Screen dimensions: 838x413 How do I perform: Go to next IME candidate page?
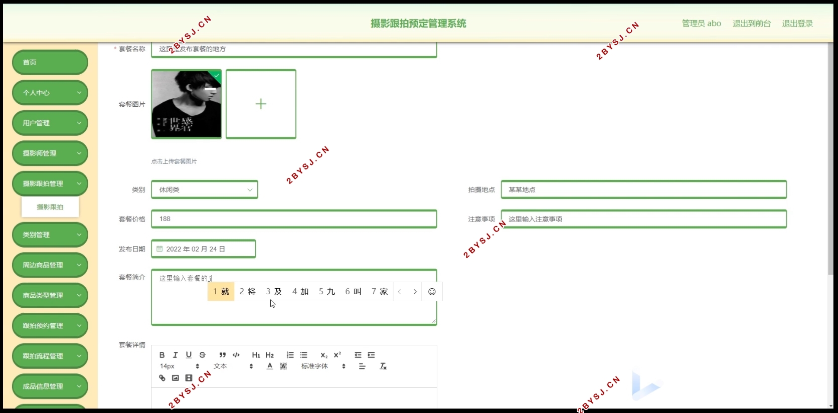pyautogui.click(x=415, y=292)
